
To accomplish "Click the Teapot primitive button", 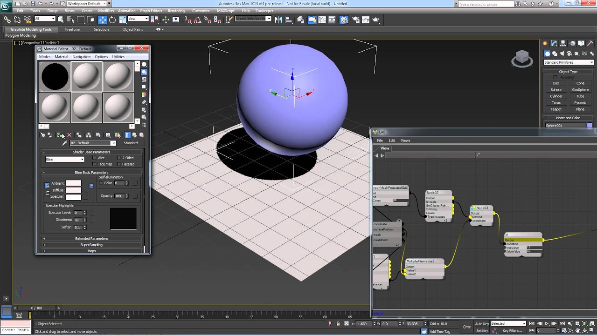I will coord(556,109).
